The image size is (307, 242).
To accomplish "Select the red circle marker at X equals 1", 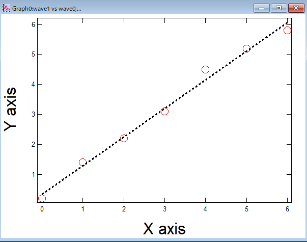I will pos(82,162).
